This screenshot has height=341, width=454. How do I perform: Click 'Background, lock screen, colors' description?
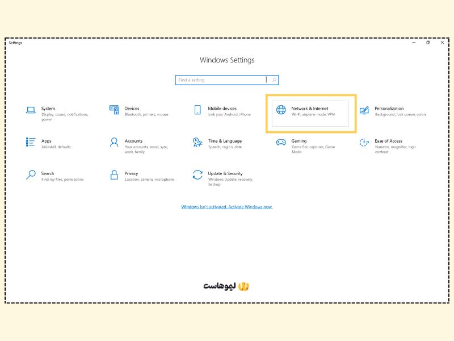(x=401, y=115)
